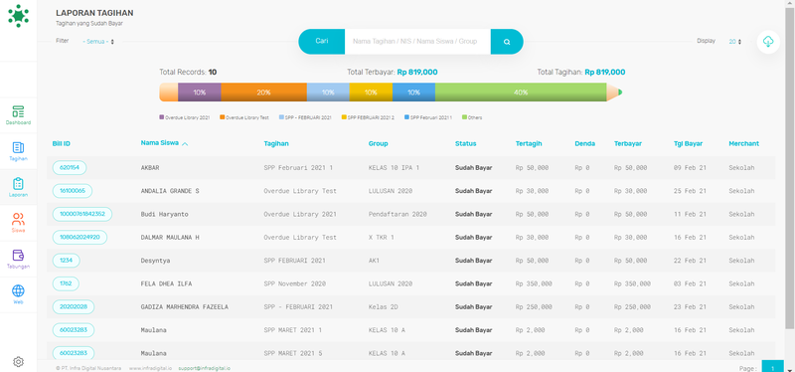Screen dimensions: 795x372
Task: Click Rp 350,000 Tertagih amount
Action: pos(534,283)
